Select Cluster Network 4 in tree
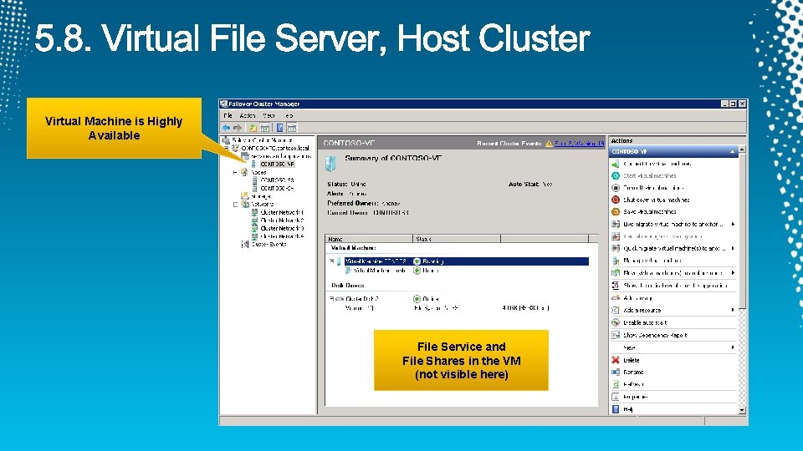 [282, 236]
